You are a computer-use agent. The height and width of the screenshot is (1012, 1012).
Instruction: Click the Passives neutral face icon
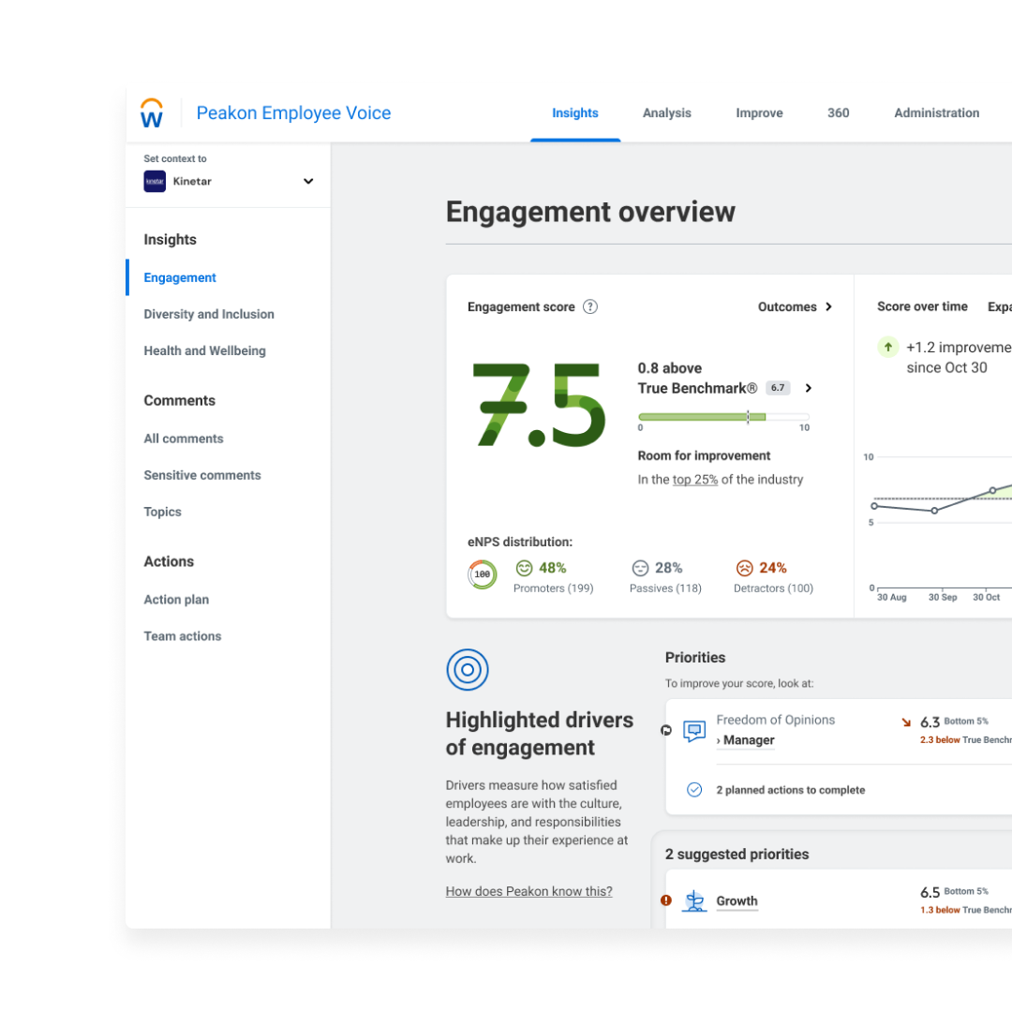[x=640, y=567]
